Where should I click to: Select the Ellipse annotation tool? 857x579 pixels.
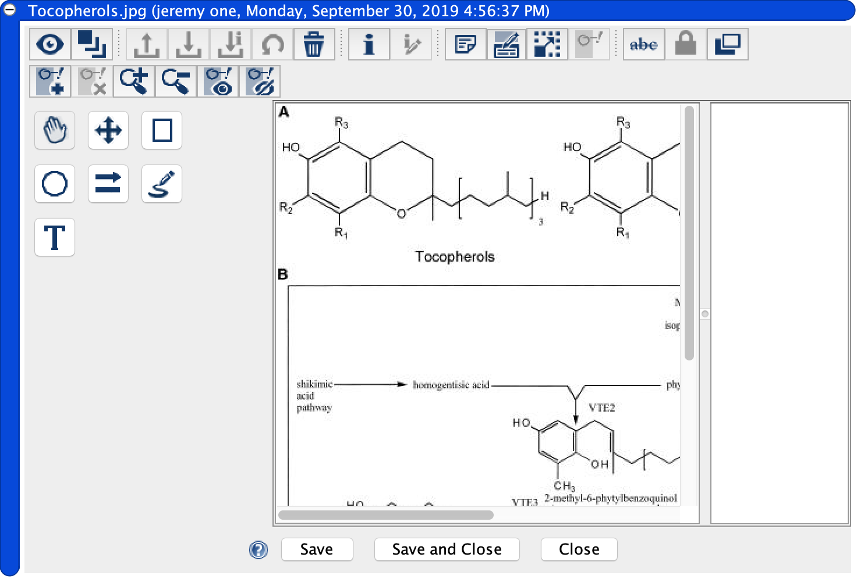(54, 184)
